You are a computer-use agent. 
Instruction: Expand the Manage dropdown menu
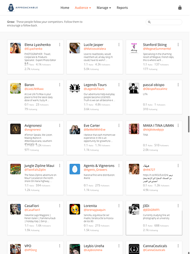tap(104, 8)
